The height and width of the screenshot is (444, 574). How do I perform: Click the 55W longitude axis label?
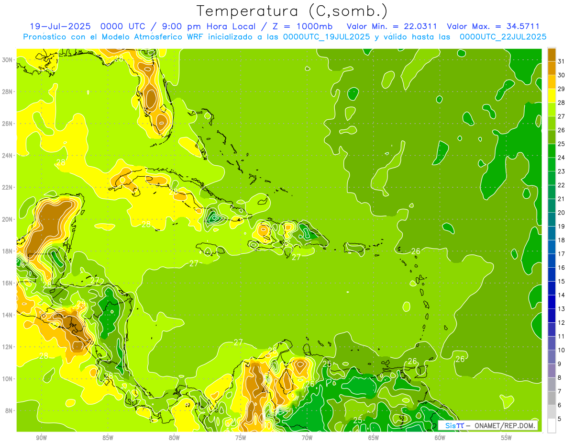pos(506,438)
